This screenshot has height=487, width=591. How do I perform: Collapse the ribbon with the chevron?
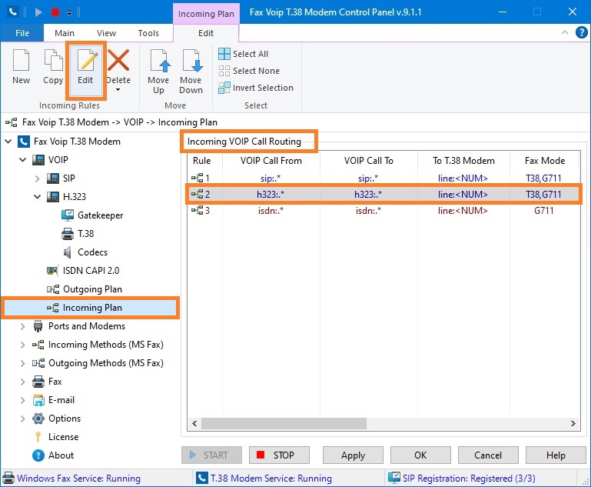(x=565, y=33)
